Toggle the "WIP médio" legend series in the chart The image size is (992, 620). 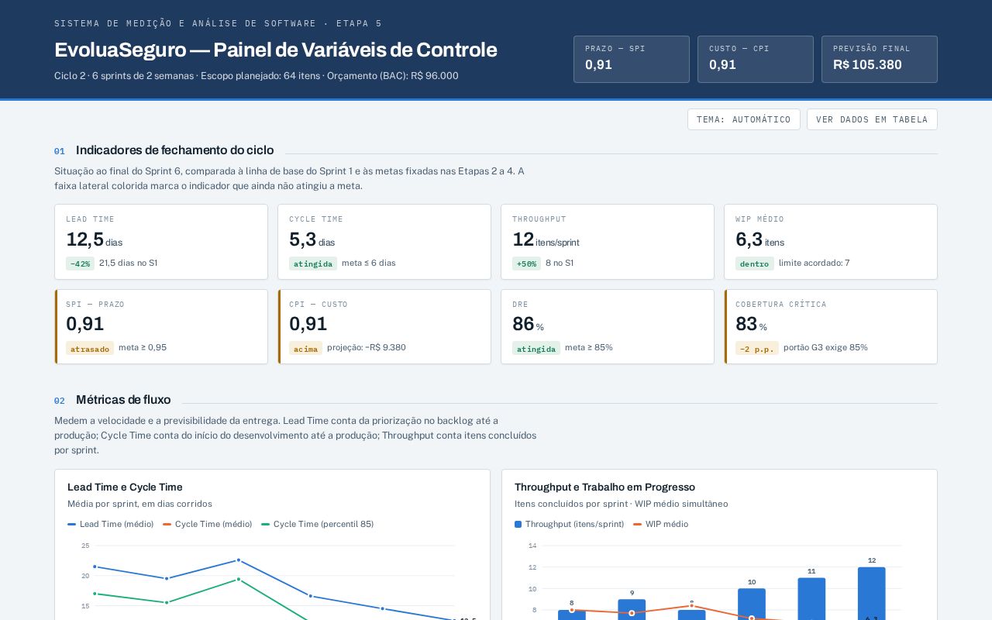pyautogui.click(x=661, y=524)
